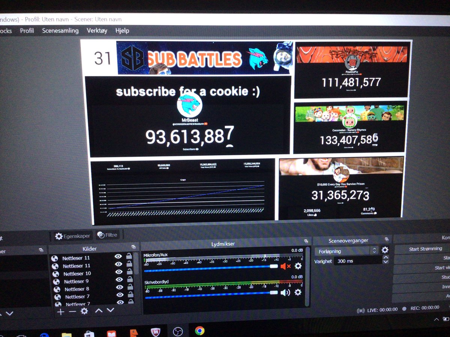Hide the Nettleser 9 source

click(x=118, y=279)
